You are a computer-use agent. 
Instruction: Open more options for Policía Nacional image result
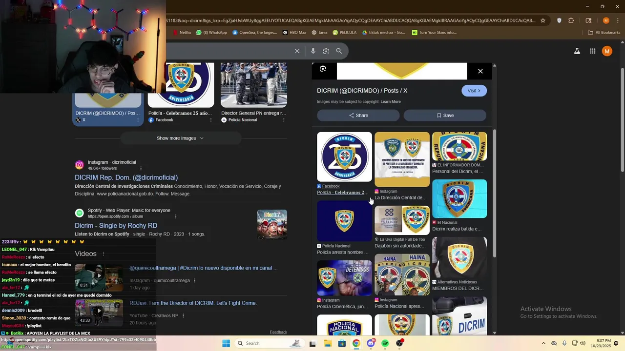point(284,120)
